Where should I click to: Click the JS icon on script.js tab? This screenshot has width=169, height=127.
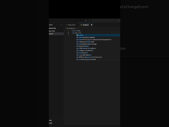coord(81,25)
